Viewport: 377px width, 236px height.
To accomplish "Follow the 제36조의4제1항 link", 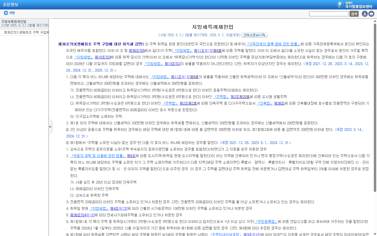I will [82, 215].
